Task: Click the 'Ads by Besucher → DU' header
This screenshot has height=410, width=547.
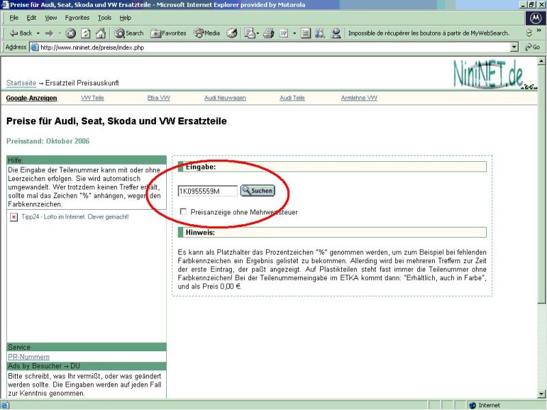Action: point(87,366)
